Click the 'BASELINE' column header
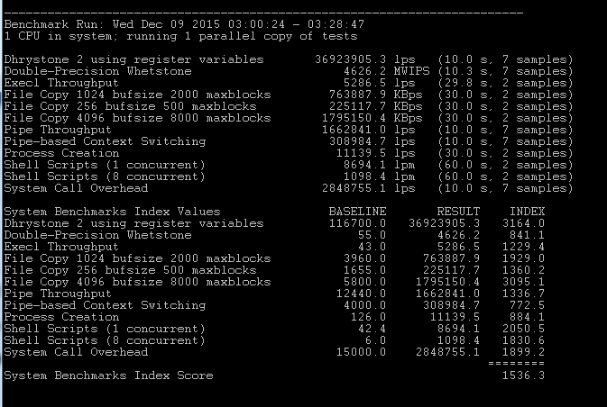This screenshot has height=407, width=607. coord(358,212)
